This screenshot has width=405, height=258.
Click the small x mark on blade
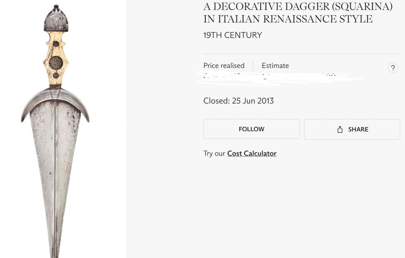tap(50, 173)
